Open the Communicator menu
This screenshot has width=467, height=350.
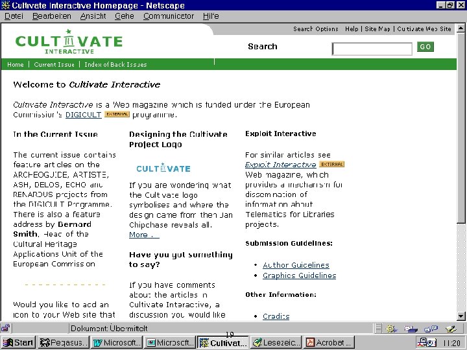point(168,16)
